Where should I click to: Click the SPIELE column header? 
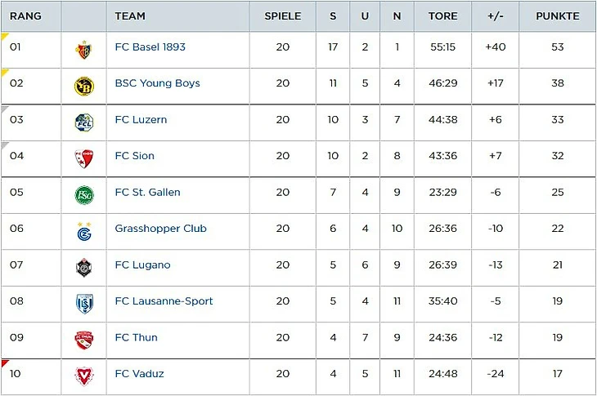[x=282, y=16]
